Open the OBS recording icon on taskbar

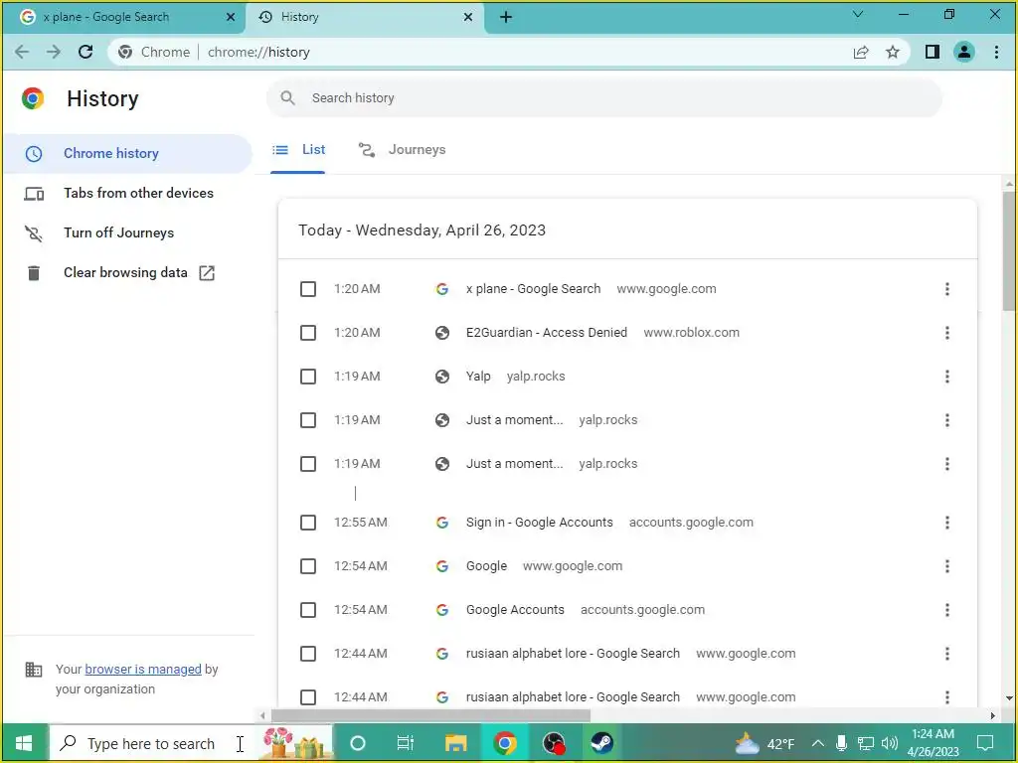(553, 743)
